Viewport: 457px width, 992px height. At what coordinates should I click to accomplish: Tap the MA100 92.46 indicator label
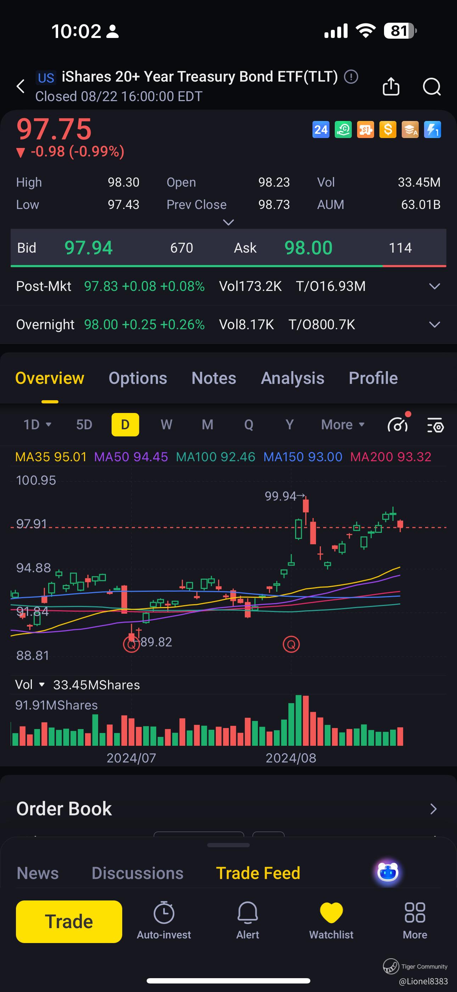[x=215, y=457]
